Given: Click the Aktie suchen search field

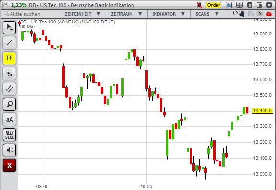Looking at the screenshot, I should pos(32,14).
